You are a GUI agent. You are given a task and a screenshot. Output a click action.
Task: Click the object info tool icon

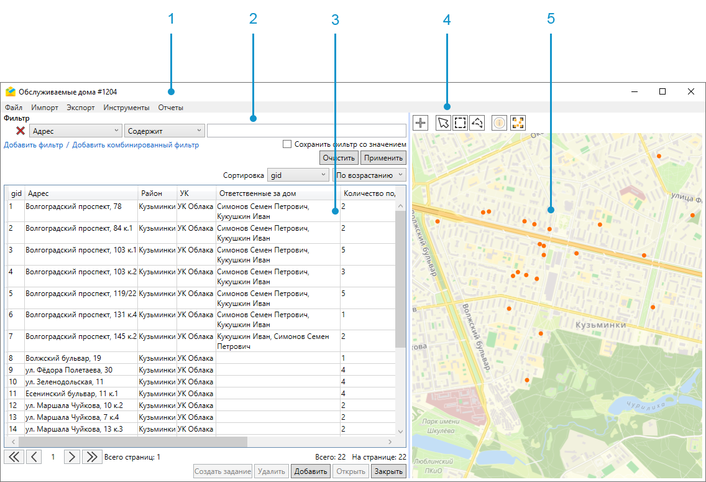pos(500,123)
